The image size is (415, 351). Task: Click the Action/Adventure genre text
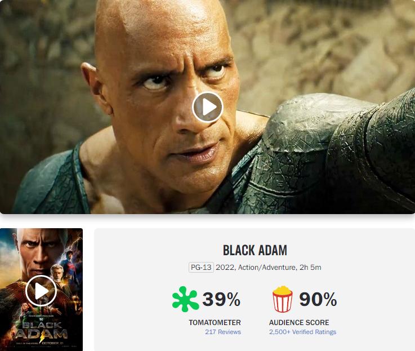pyautogui.click(x=267, y=267)
